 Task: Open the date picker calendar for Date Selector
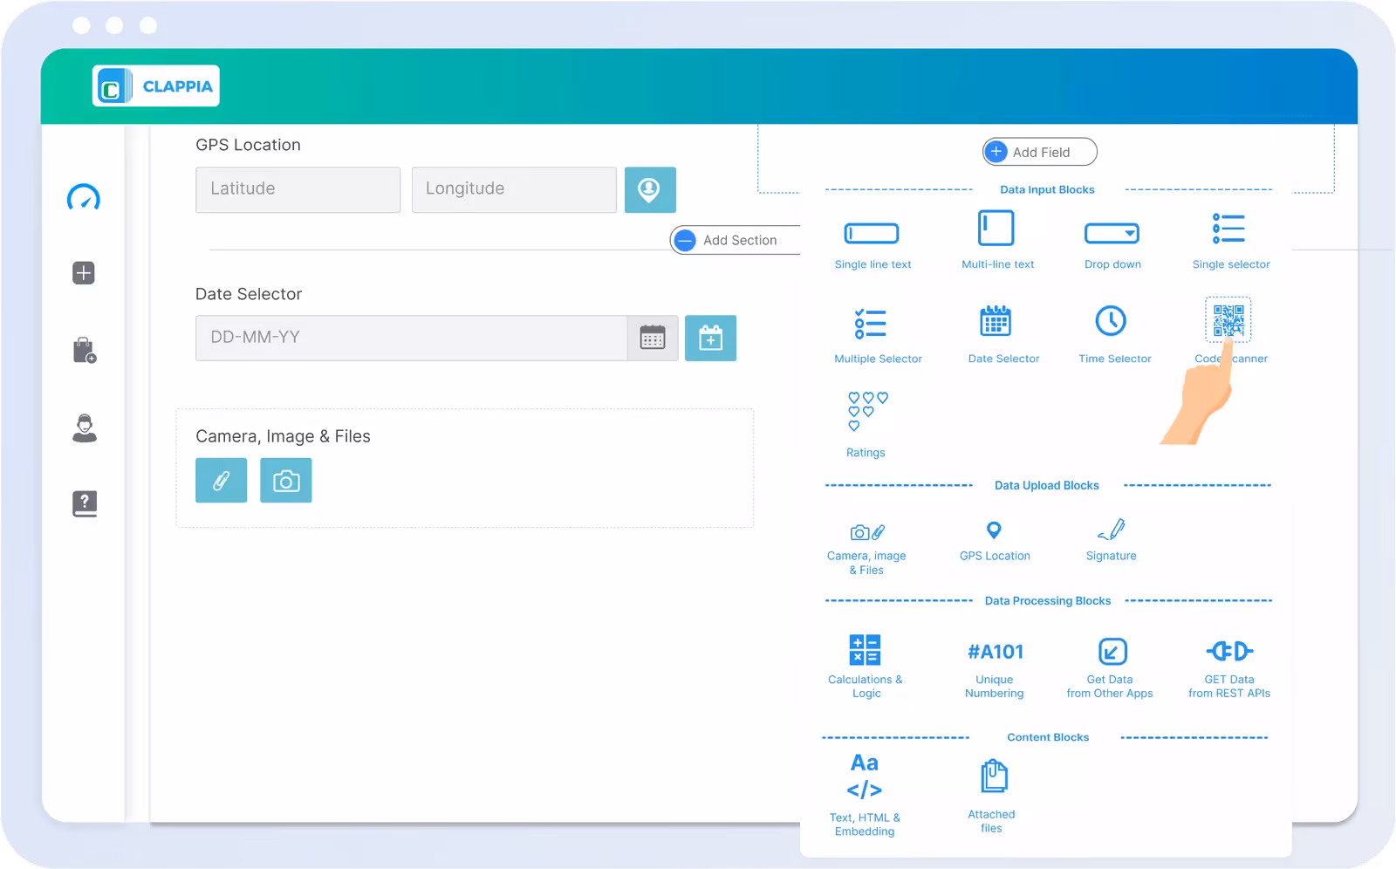(x=653, y=338)
